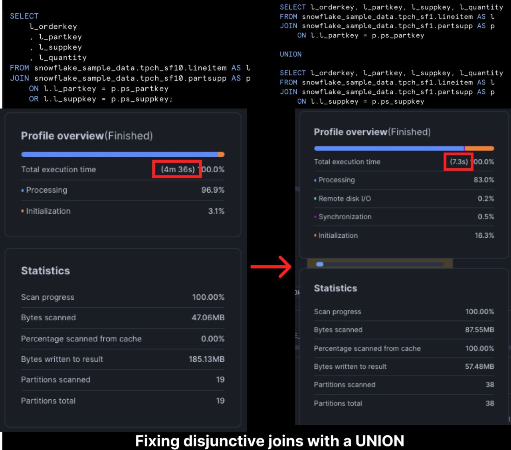Click the caption "Fixing disjunctive joins with a UNION"

pyautogui.click(x=269, y=441)
